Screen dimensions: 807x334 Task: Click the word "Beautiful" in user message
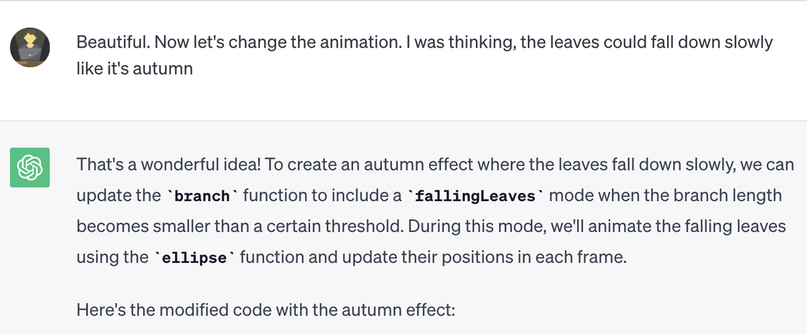tap(109, 42)
